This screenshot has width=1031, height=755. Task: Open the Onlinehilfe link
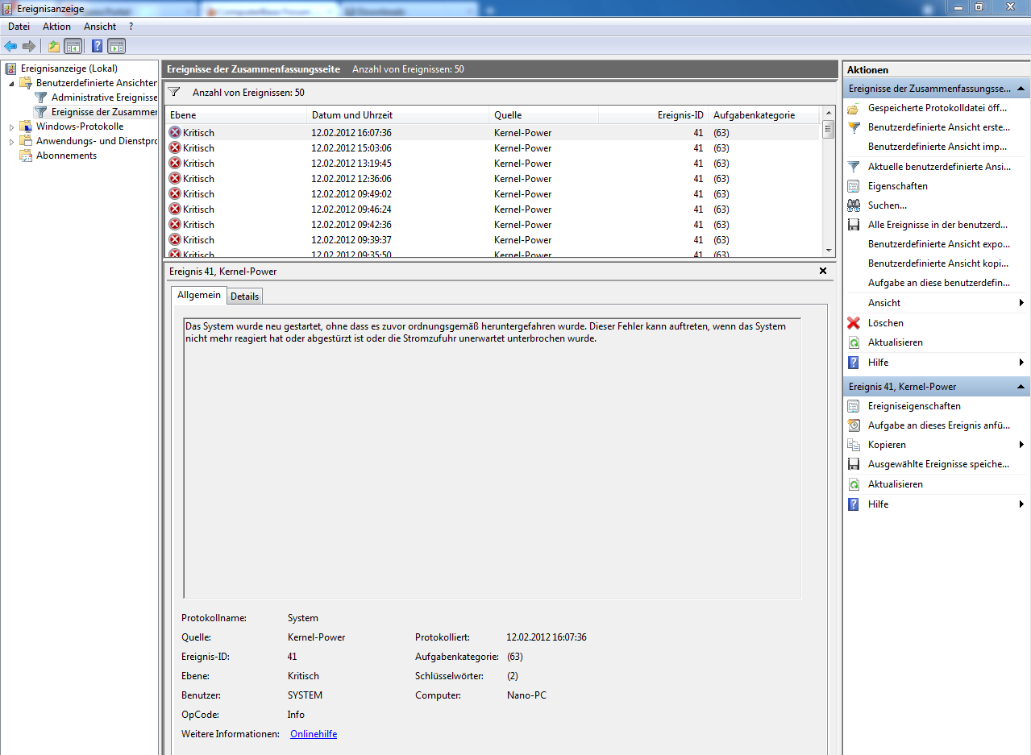click(314, 734)
